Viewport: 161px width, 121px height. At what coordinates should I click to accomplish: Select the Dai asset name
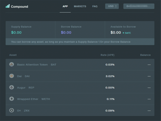click(x=19, y=76)
